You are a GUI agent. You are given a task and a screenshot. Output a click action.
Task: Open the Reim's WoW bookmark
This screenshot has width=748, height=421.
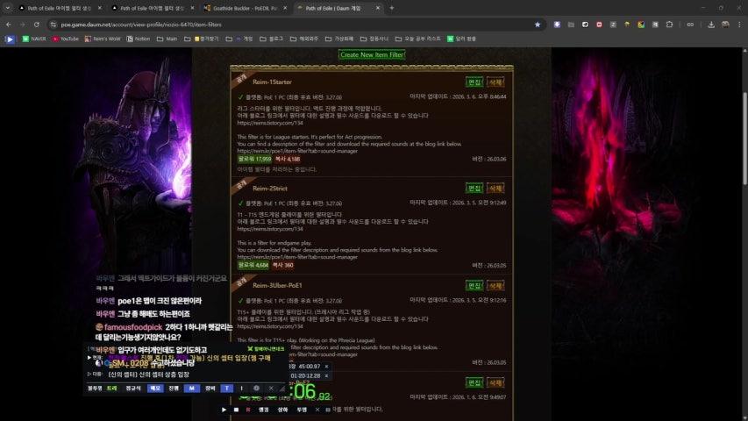[x=103, y=39]
